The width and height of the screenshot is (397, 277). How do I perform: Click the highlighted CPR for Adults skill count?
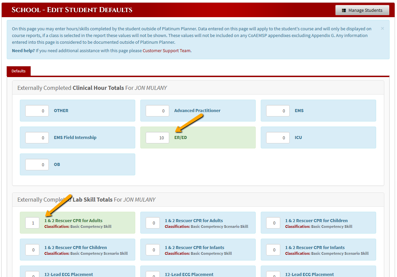coord(32,222)
